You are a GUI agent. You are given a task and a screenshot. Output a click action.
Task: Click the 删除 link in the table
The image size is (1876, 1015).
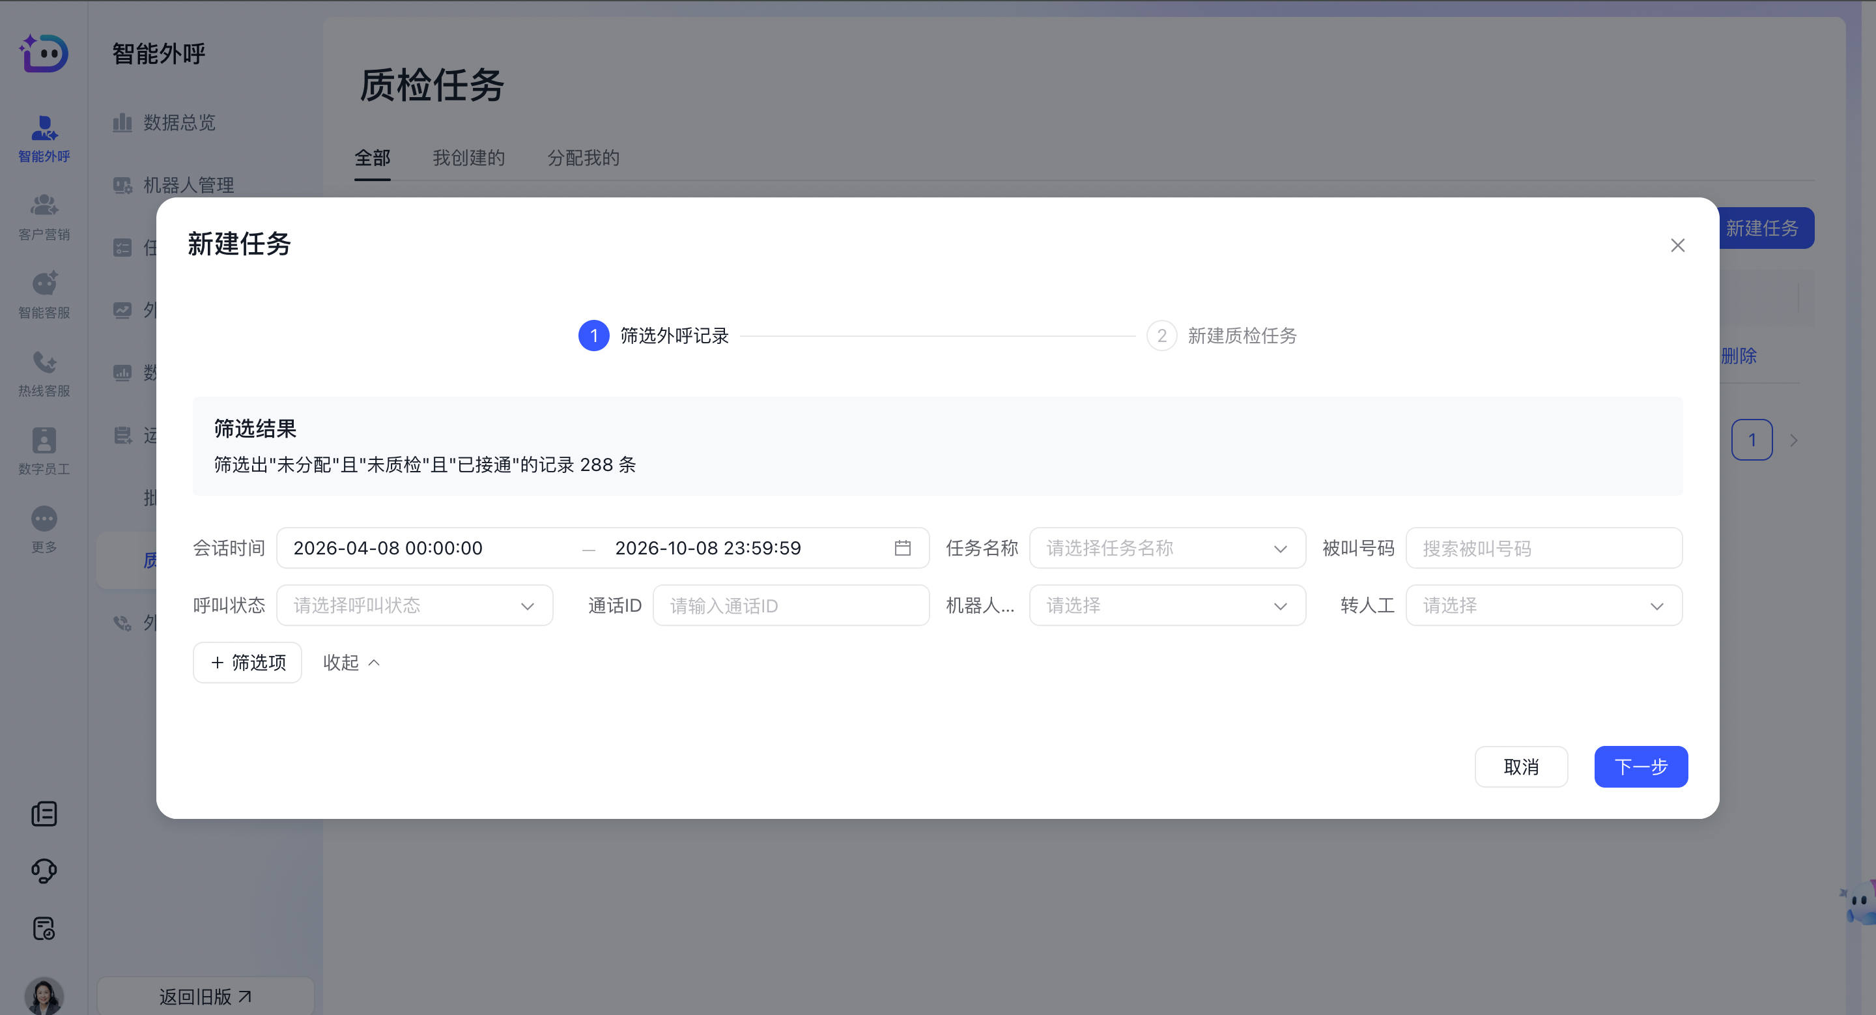click(x=1739, y=355)
